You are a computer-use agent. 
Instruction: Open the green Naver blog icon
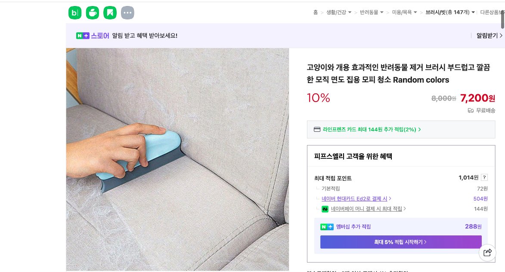pyautogui.click(x=74, y=12)
